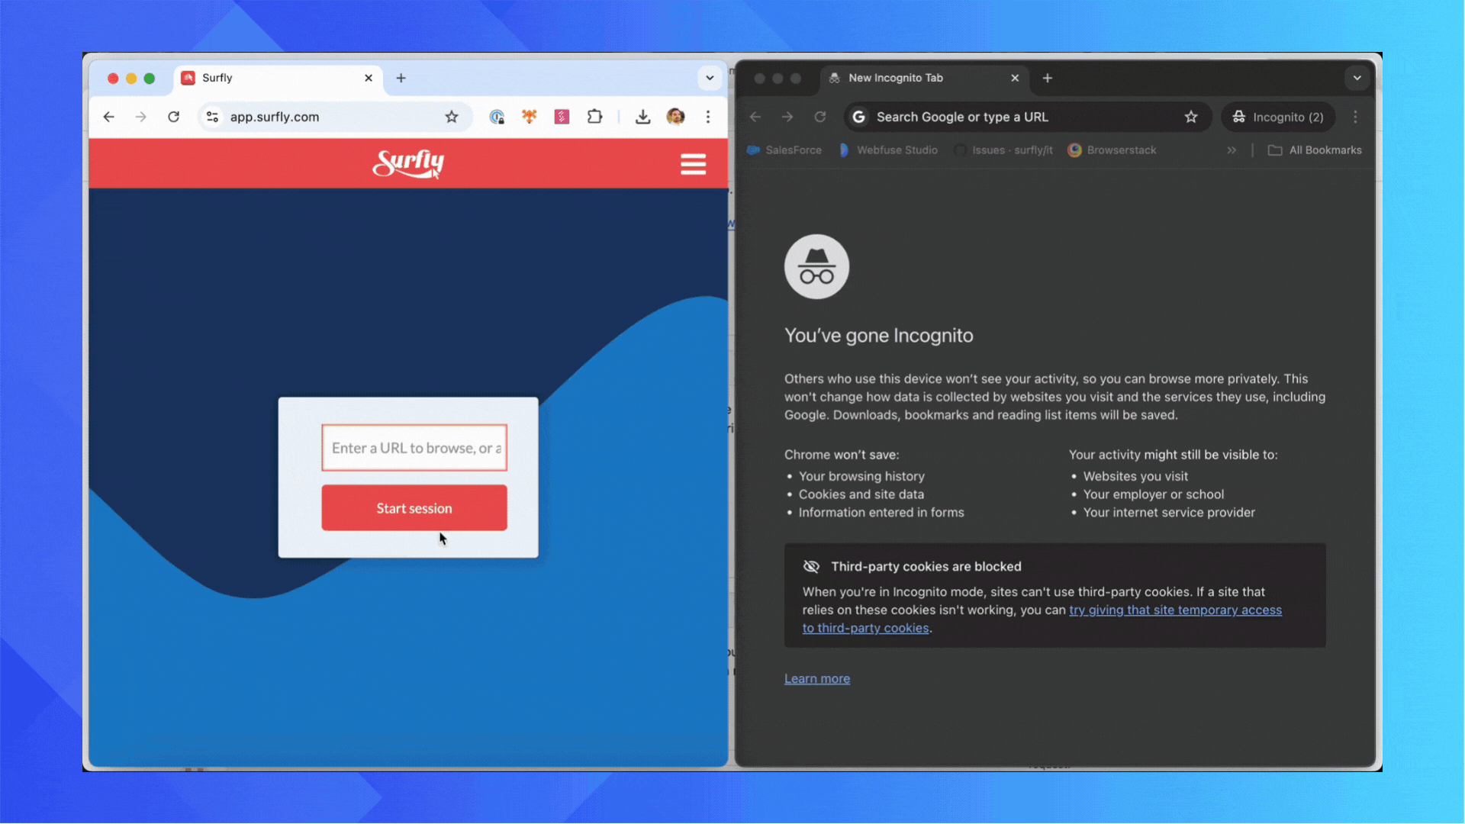Click the Google G search icon
The image size is (1465, 824).
coord(858,117)
